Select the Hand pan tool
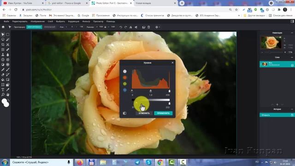Viewport: 295px width, 166px height. pos(8,95)
